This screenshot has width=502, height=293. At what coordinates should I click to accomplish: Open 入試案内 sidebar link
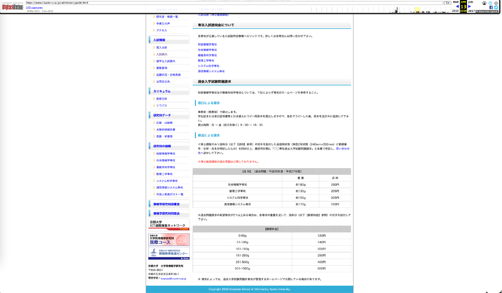click(x=162, y=54)
